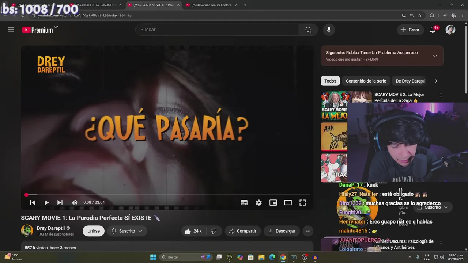The width and height of the screenshot is (468, 263).
Task: Enter fullscreen mode
Action: pos(303,202)
